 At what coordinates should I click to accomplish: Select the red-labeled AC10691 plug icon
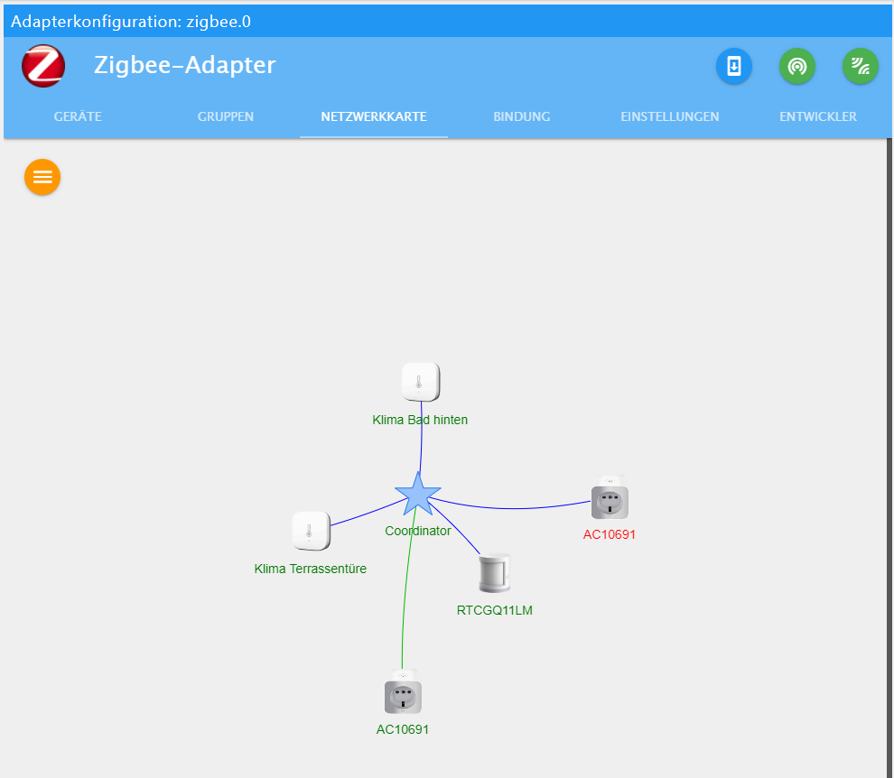tap(610, 497)
